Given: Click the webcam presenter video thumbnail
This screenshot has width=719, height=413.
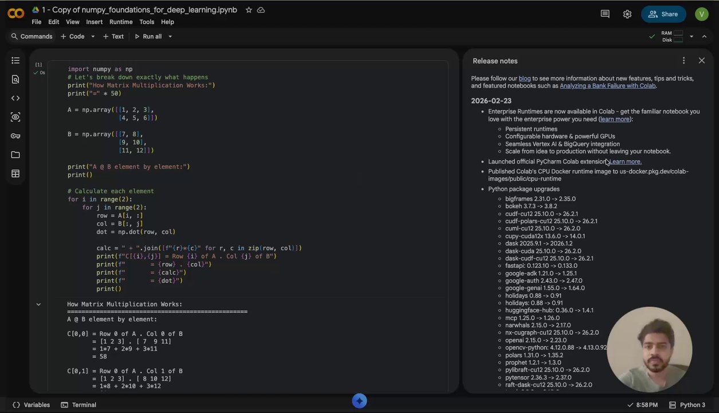Looking at the screenshot, I should 649,349.
